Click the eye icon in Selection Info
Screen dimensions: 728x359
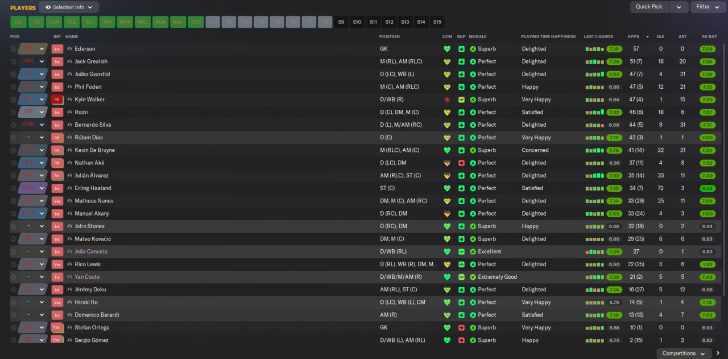pyautogui.click(x=48, y=7)
